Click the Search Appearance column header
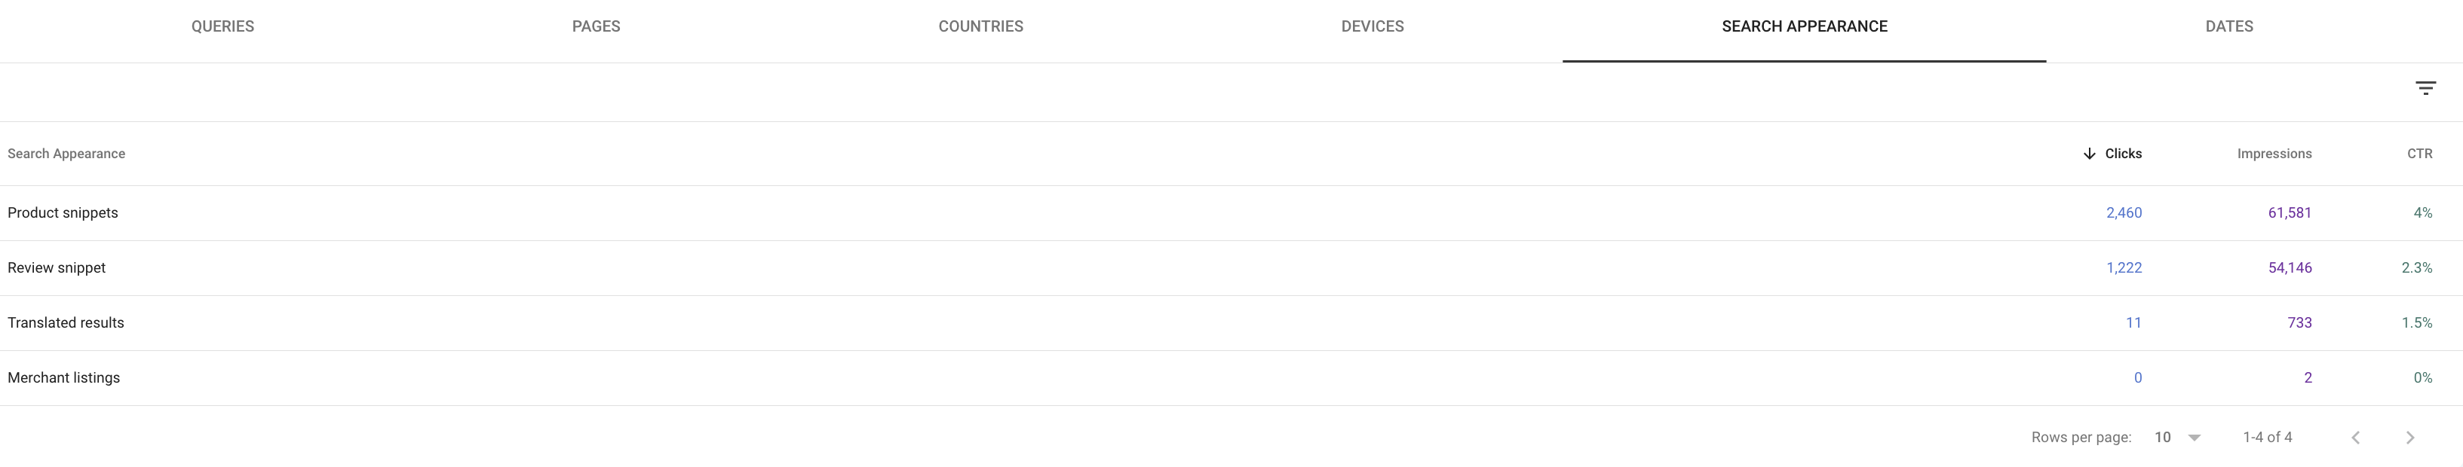Viewport: 2463px width, 467px height. click(66, 154)
